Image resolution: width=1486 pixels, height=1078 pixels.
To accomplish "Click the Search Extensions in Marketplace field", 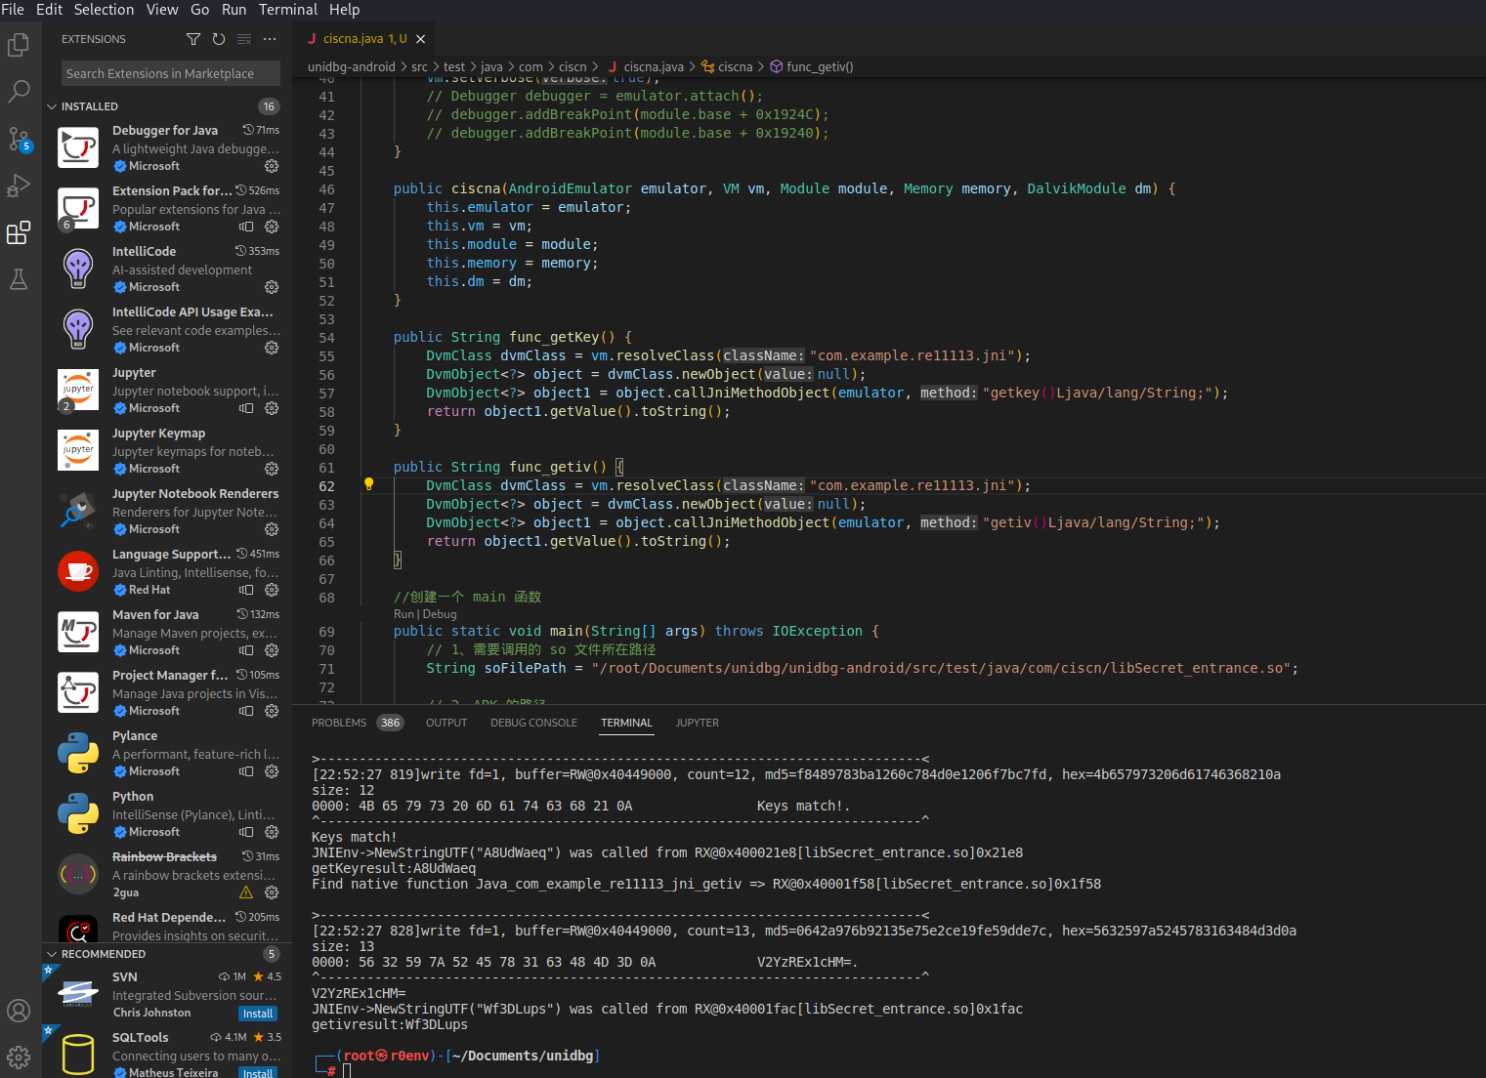I will click(x=171, y=73).
